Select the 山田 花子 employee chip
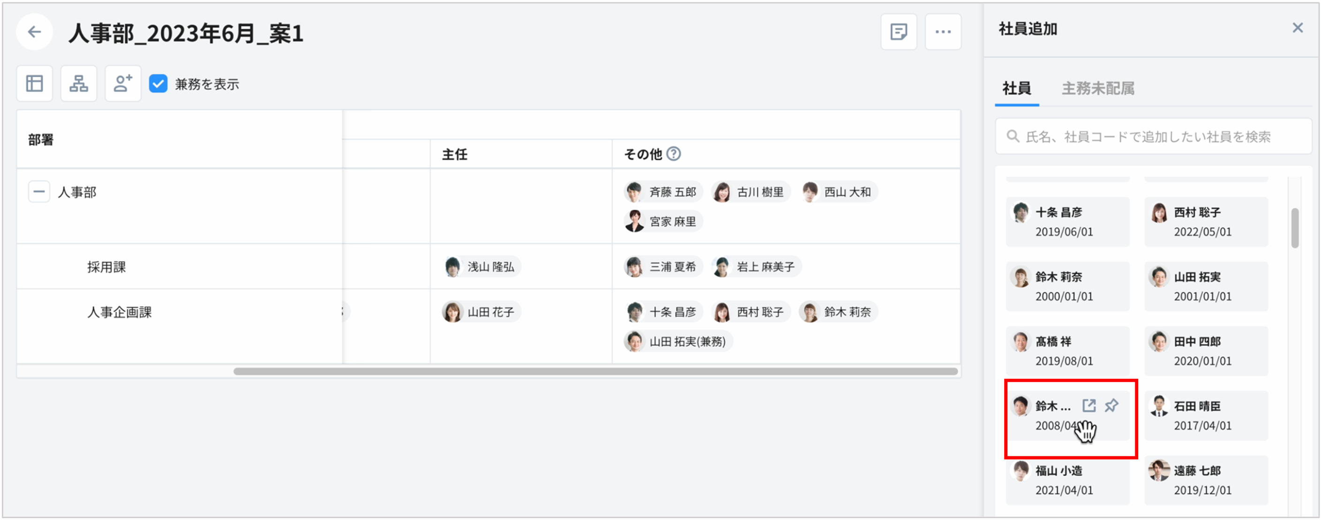This screenshot has width=1321, height=520. (x=480, y=311)
